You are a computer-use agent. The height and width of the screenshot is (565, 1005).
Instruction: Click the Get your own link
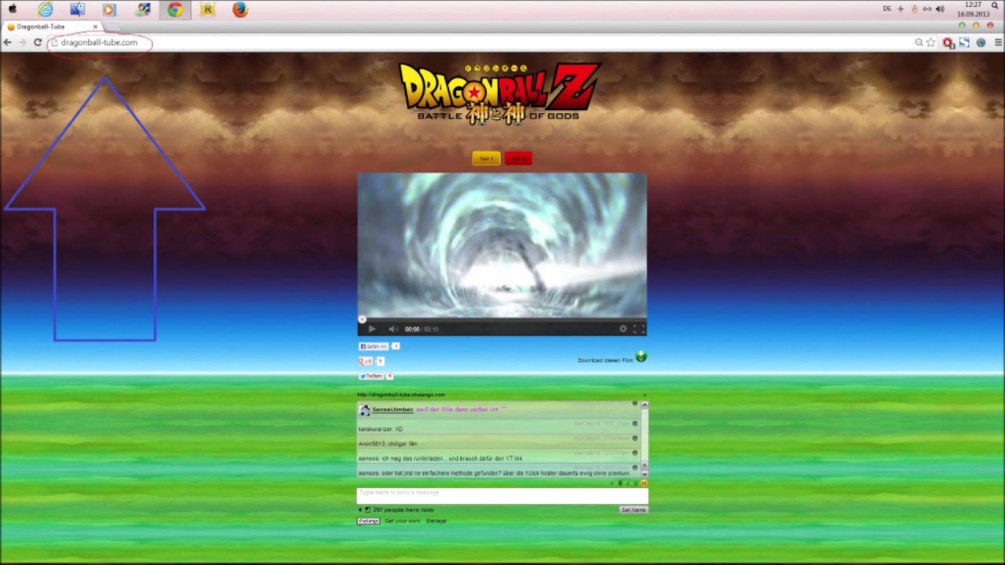pyautogui.click(x=402, y=521)
